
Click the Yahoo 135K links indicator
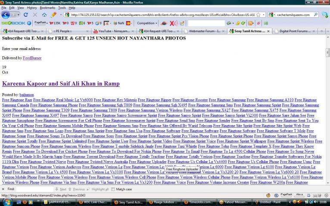(55, 23)
